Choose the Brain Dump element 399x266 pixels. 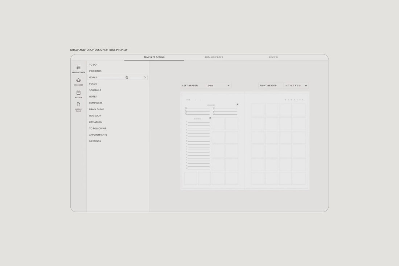pyautogui.click(x=96, y=109)
